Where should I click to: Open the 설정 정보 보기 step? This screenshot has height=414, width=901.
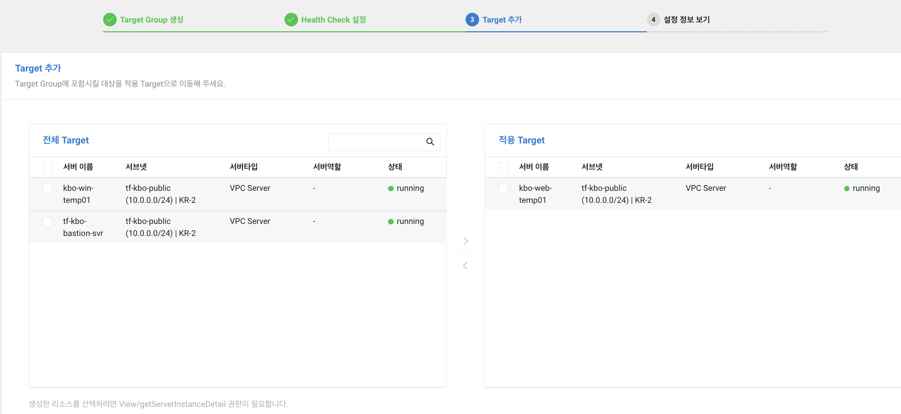686,20
